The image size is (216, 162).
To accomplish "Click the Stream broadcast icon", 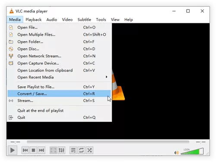I will click(11, 101).
